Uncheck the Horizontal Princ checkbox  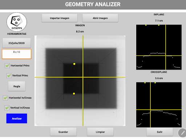7,66
